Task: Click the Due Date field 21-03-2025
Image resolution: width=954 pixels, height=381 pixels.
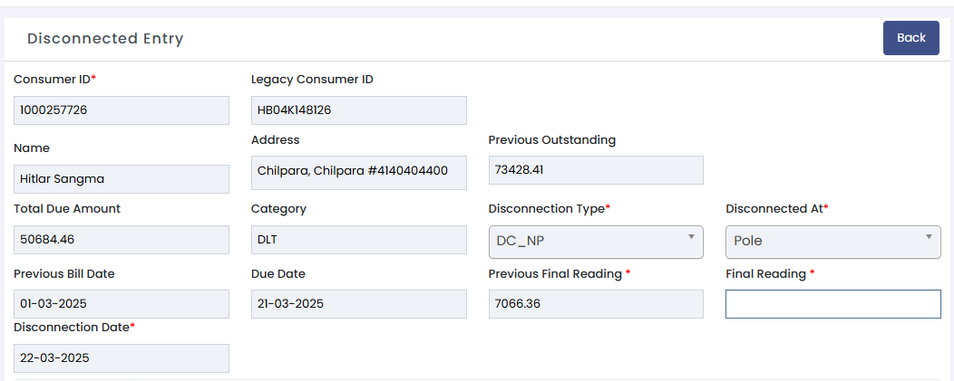Action: tap(359, 304)
